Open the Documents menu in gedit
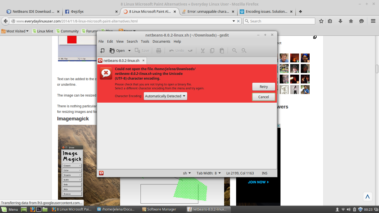This screenshot has height=213, width=379. point(161,41)
